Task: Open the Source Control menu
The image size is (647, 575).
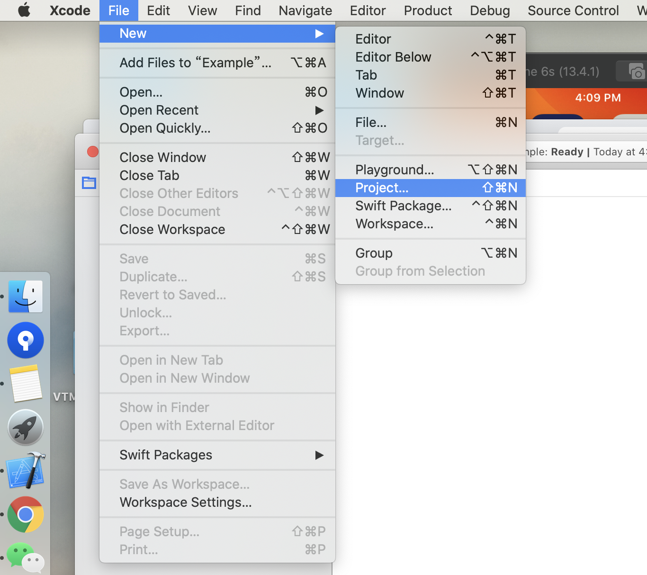Action: click(573, 10)
